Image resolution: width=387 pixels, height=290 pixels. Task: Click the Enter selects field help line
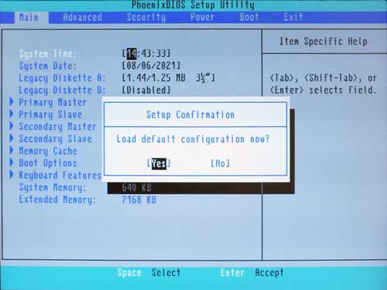(x=324, y=90)
